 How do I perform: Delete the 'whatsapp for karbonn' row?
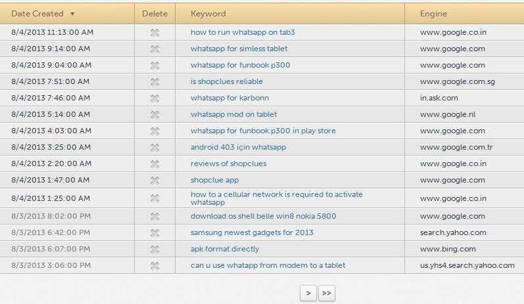[155, 98]
